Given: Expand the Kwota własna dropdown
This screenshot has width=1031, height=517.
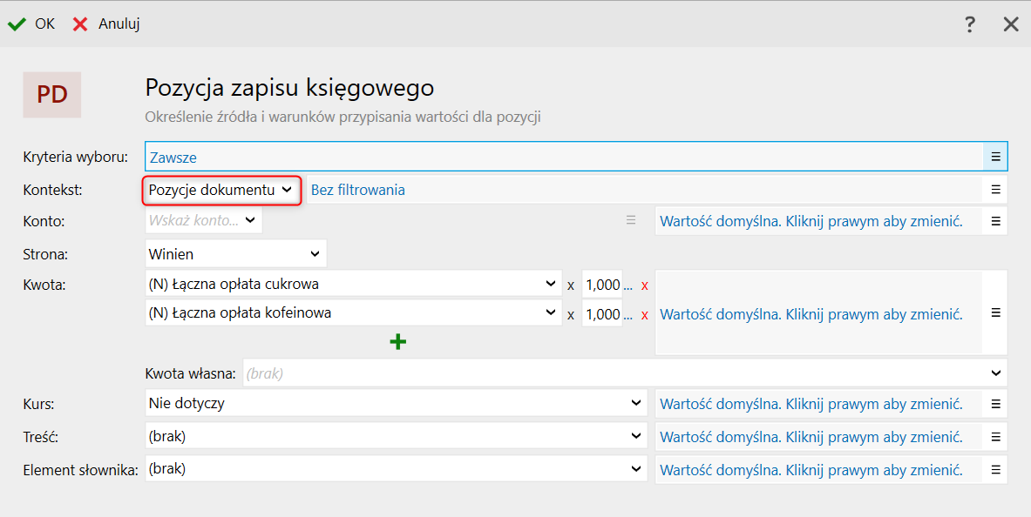Looking at the screenshot, I should click(996, 373).
